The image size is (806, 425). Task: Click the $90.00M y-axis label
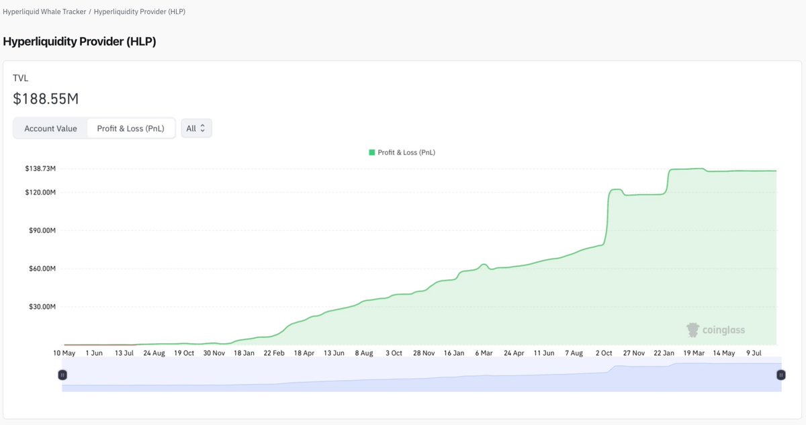pyautogui.click(x=42, y=230)
